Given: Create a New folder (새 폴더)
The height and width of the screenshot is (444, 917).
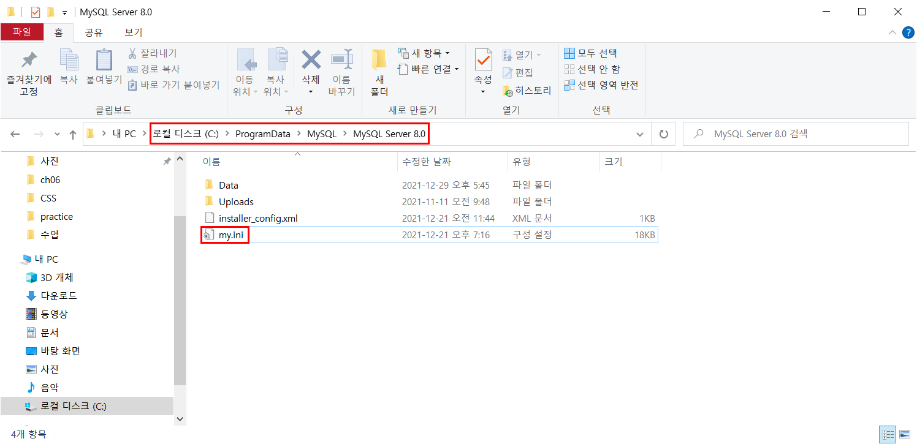Looking at the screenshot, I should (379, 73).
